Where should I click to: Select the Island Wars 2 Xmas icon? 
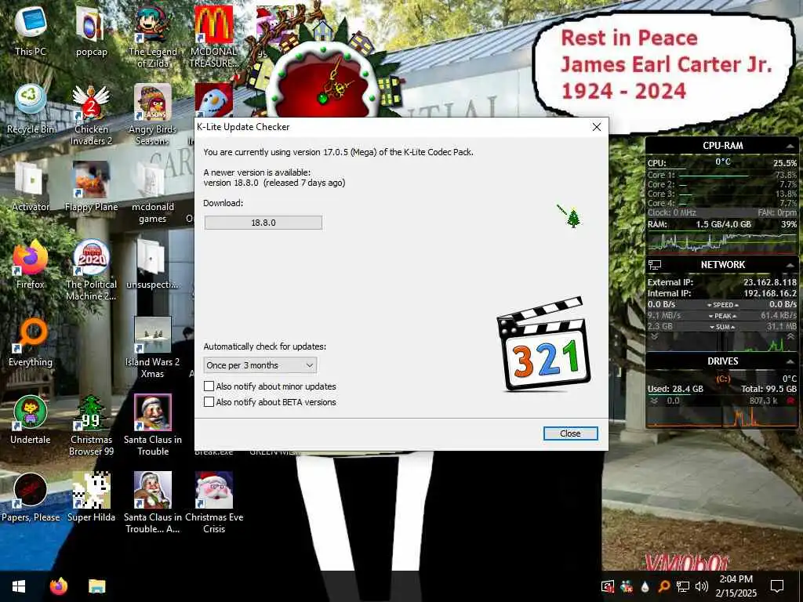[153, 347]
